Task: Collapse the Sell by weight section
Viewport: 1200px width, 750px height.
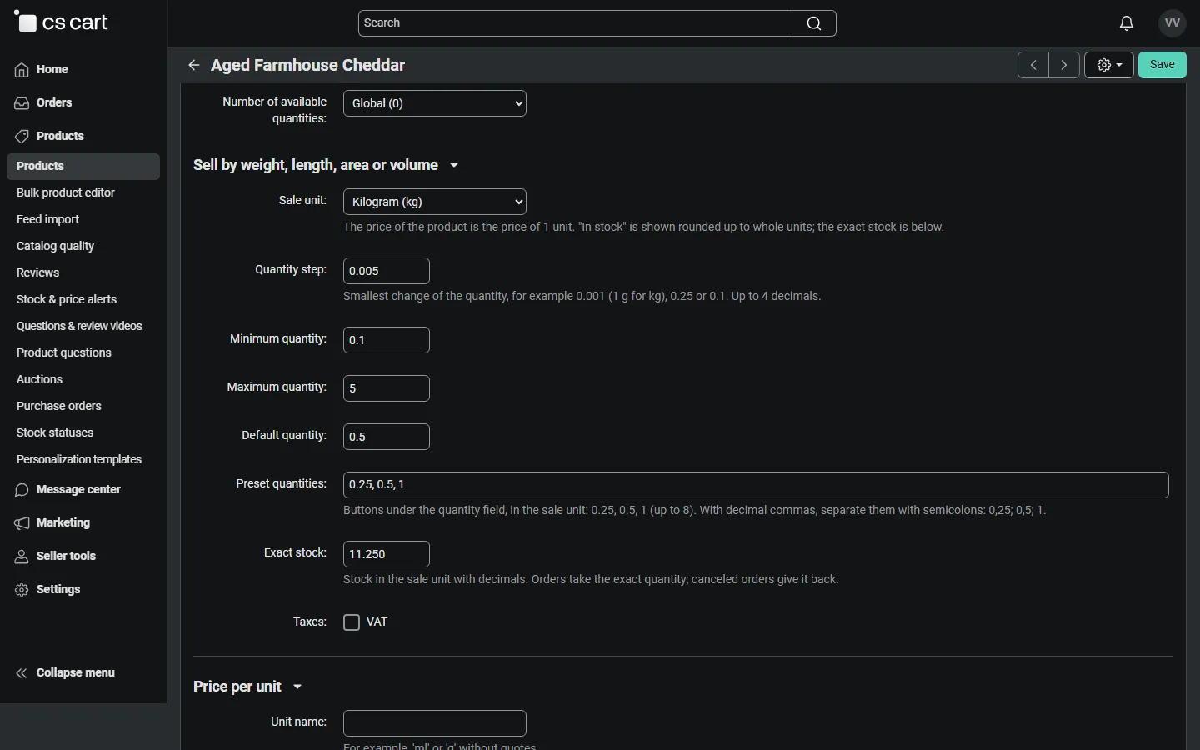Action: (326, 165)
